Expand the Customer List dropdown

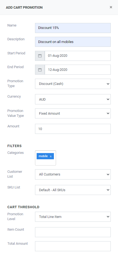point(73,174)
